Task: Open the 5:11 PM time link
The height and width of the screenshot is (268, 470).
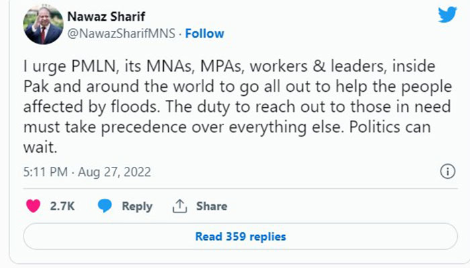Action: pos(44,172)
